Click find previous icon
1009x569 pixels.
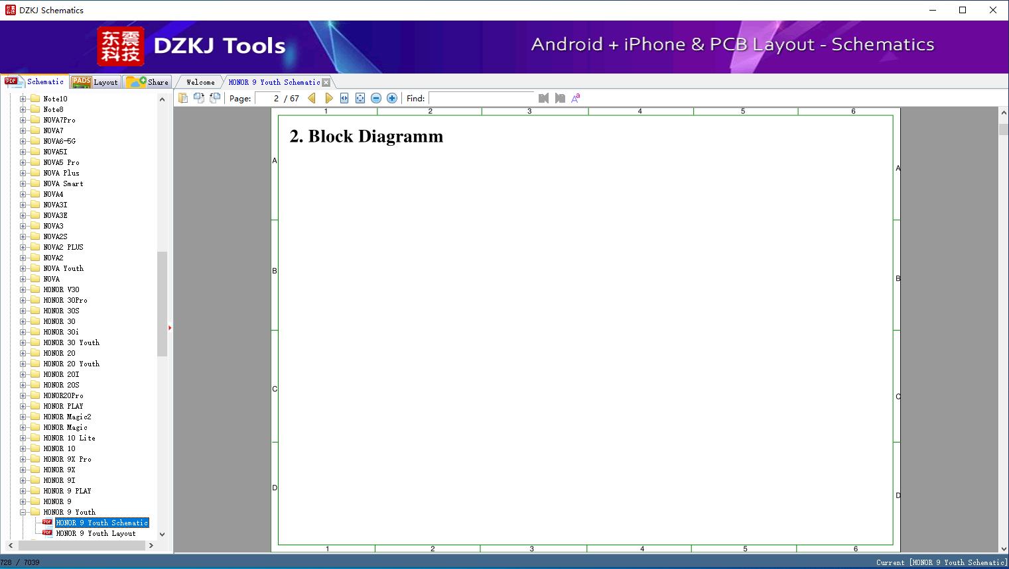tap(544, 98)
